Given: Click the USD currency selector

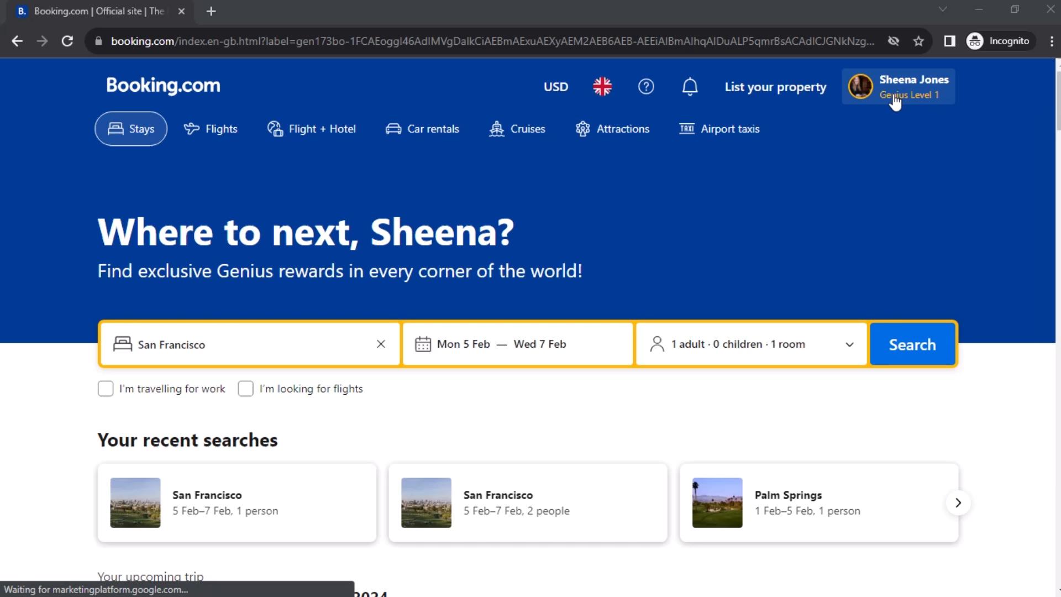Looking at the screenshot, I should click(x=556, y=87).
